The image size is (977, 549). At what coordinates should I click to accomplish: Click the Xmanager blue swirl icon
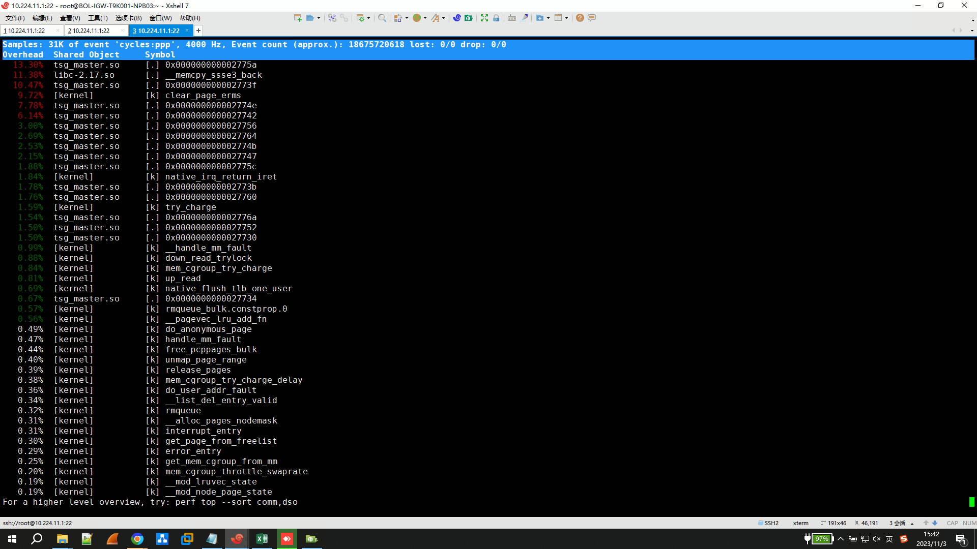point(456,18)
